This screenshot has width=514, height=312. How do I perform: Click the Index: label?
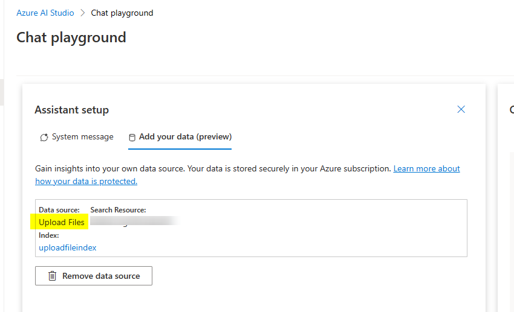[49, 235]
